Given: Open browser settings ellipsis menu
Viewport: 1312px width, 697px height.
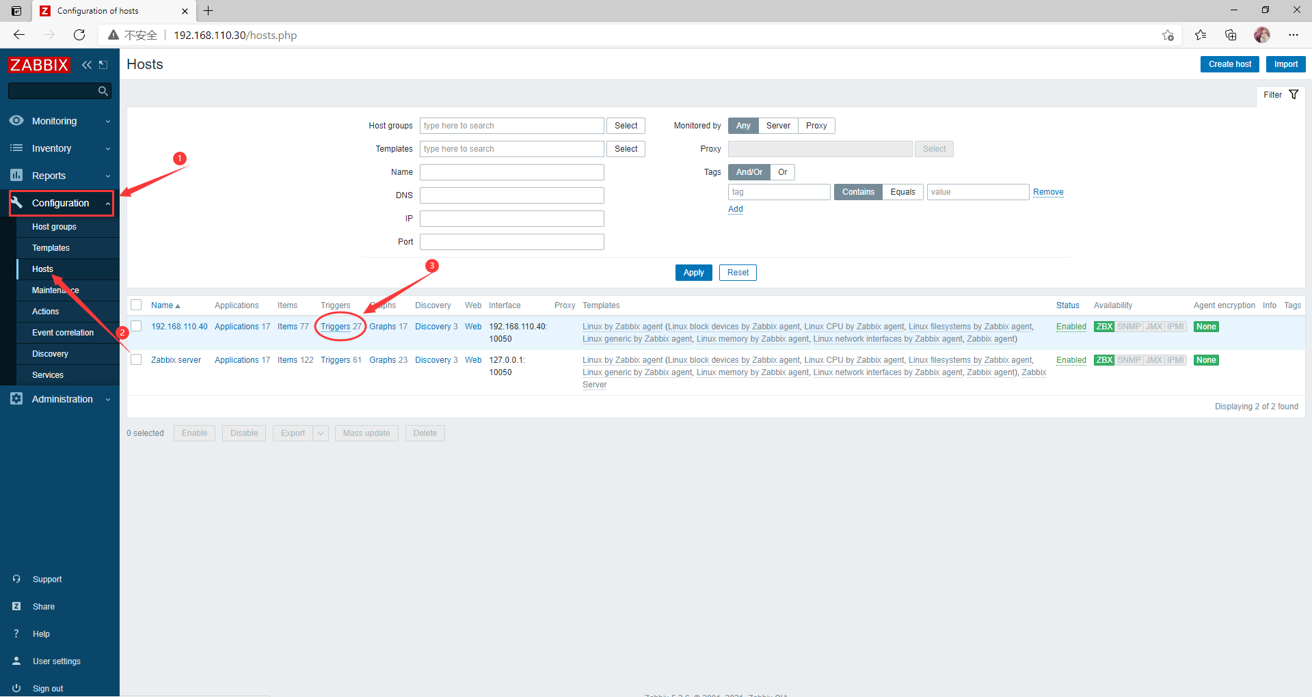Looking at the screenshot, I should point(1294,35).
